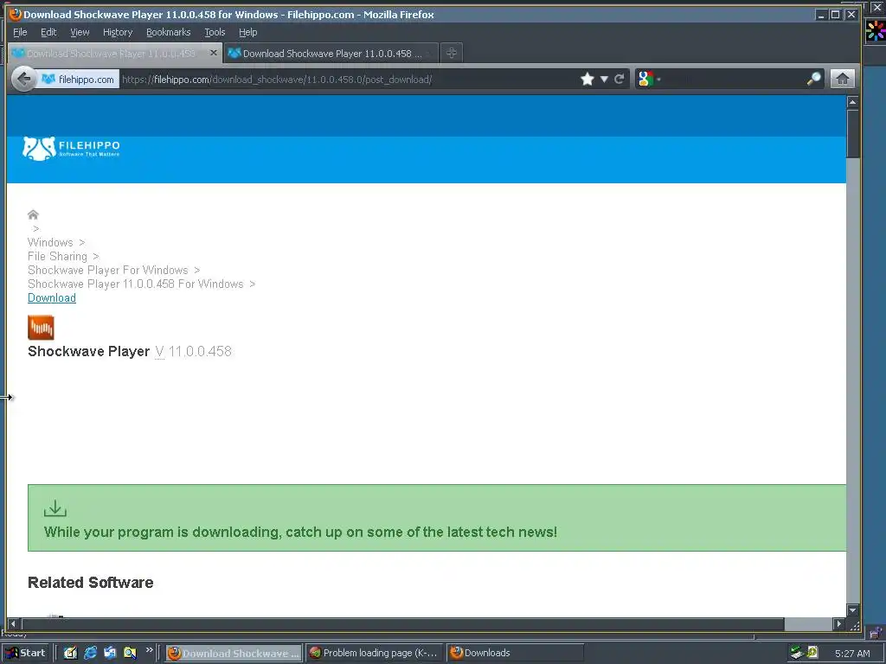The height and width of the screenshot is (664, 886).
Task: Open the URL history dropdown arrow
Action: pos(604,79)
